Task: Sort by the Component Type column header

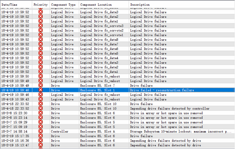Action: (63, 5)
